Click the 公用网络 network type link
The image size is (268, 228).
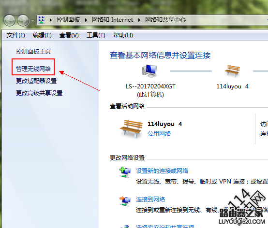click(159, 133)
